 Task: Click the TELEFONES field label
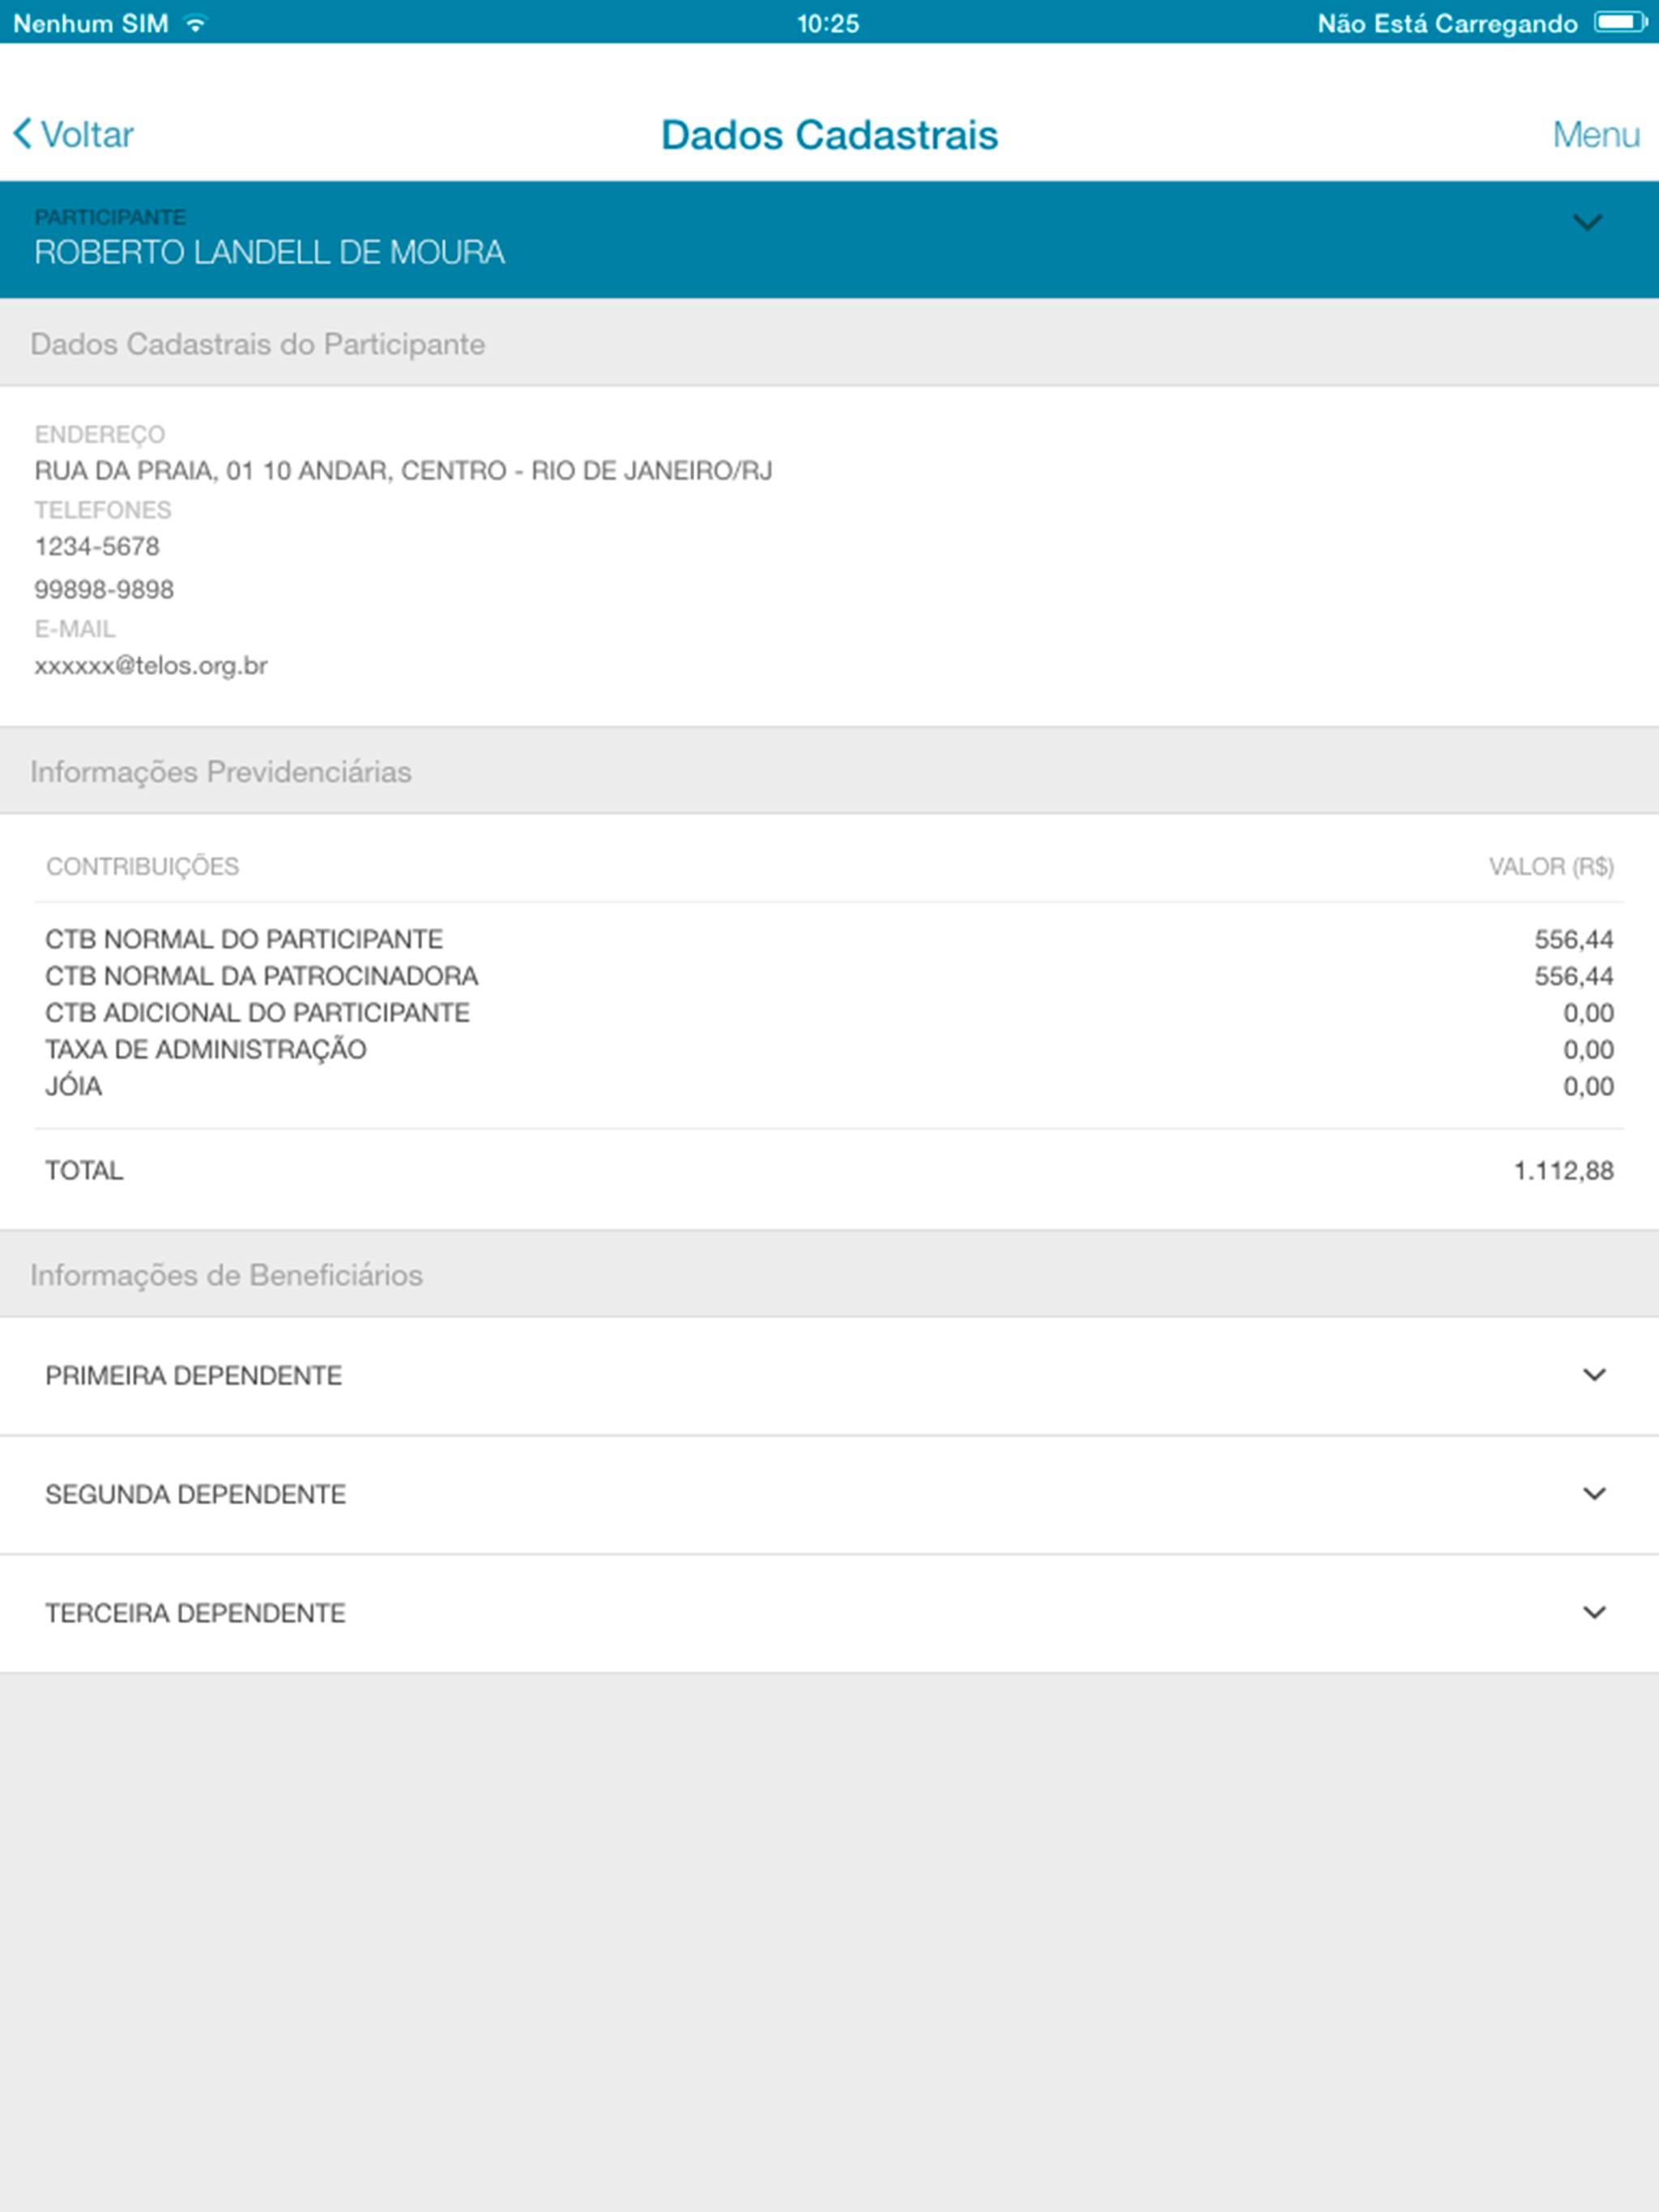tap(103, 510)
